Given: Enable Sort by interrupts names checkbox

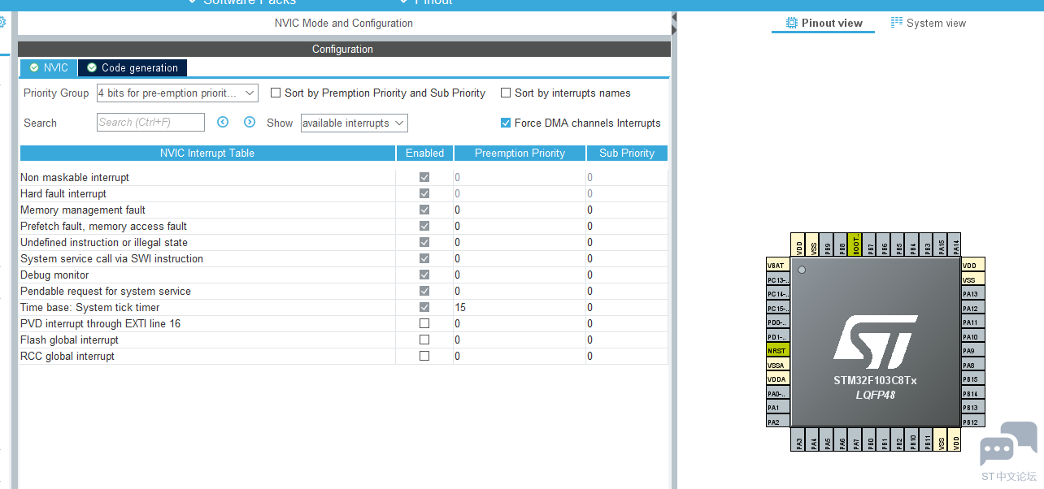Looking at the screenshot, I should click(506, 93).
